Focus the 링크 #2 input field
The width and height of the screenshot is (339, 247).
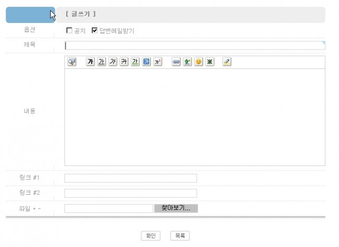click(x=130, y=193)
